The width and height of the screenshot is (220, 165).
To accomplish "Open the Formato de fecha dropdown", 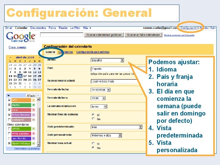I will point(101,90).
